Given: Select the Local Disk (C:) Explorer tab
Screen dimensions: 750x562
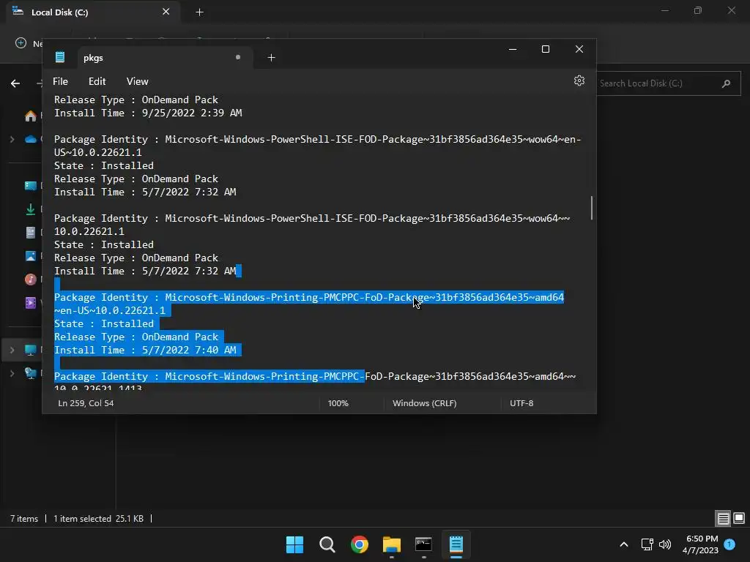Looking at the screenshot, I should click(x=93, y=12).
